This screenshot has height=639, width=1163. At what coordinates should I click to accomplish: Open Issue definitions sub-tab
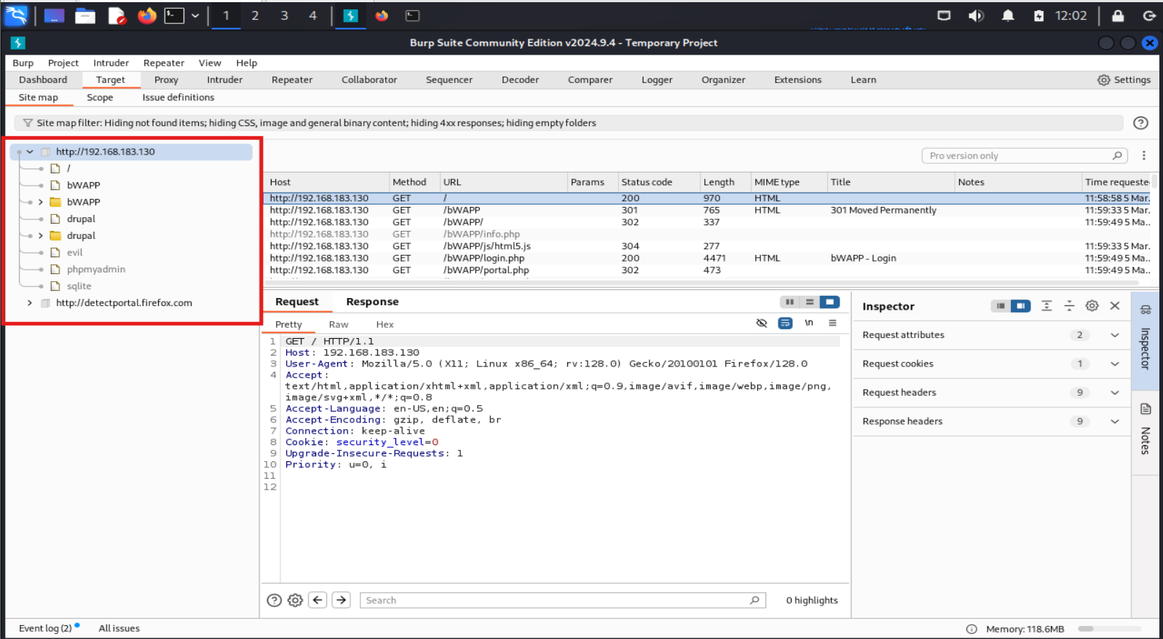click(x=178, y=98)
